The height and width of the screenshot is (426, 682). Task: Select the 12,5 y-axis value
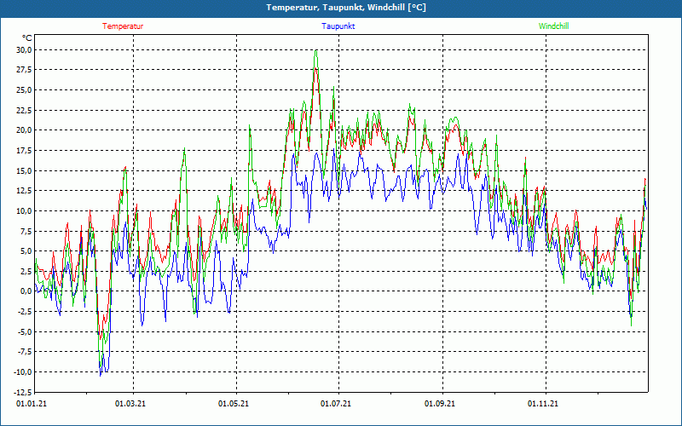(x=24, y=191)
